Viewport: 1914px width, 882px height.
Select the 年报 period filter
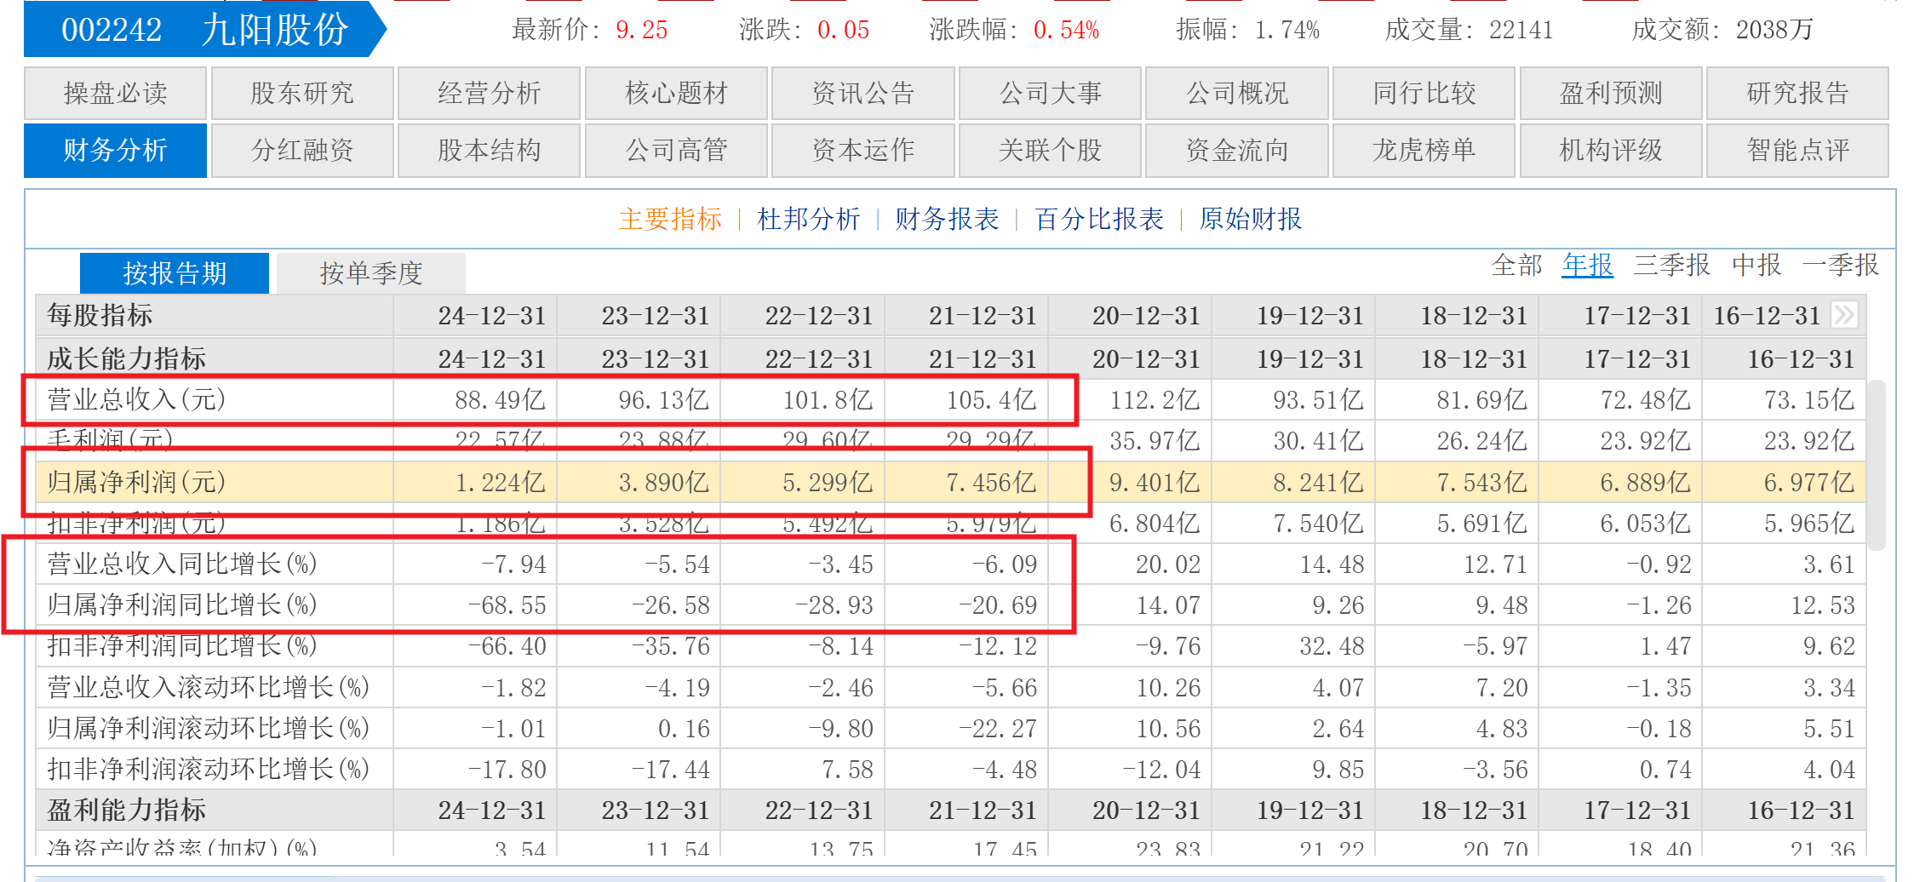(1587, 265)
